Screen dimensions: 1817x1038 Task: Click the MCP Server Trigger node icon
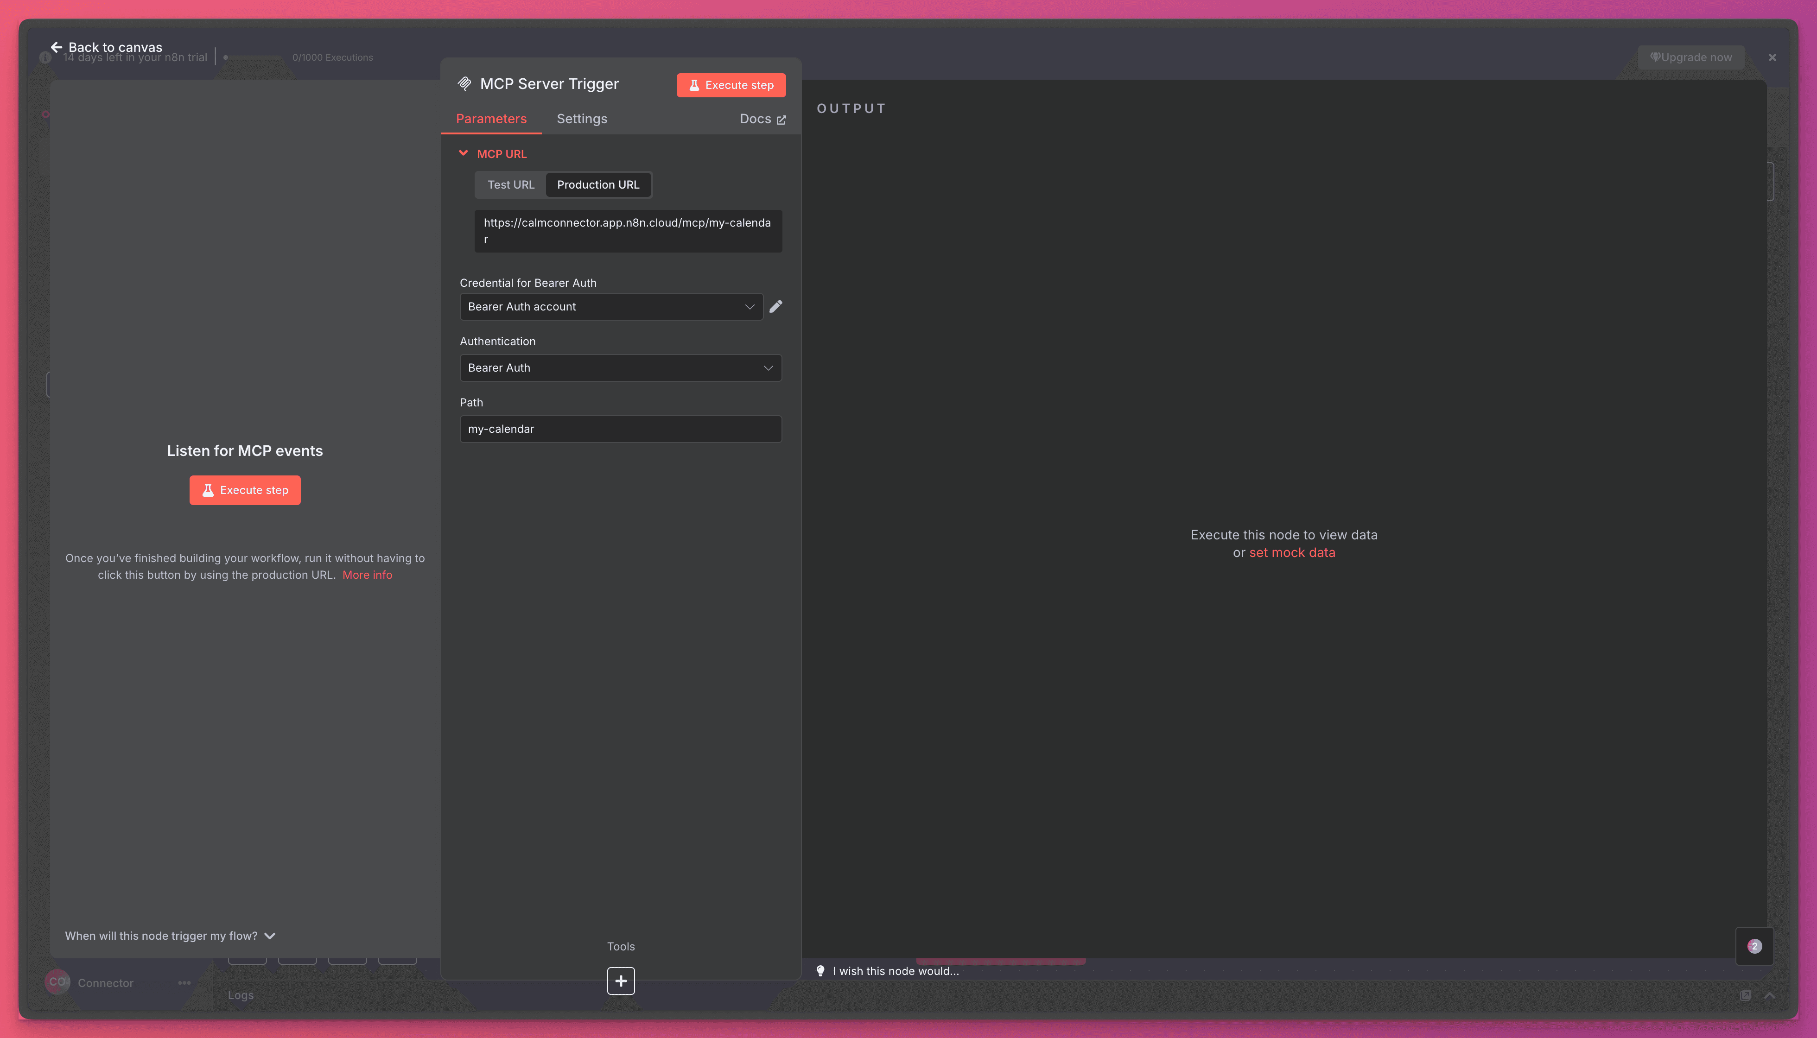tap(464, 84)
